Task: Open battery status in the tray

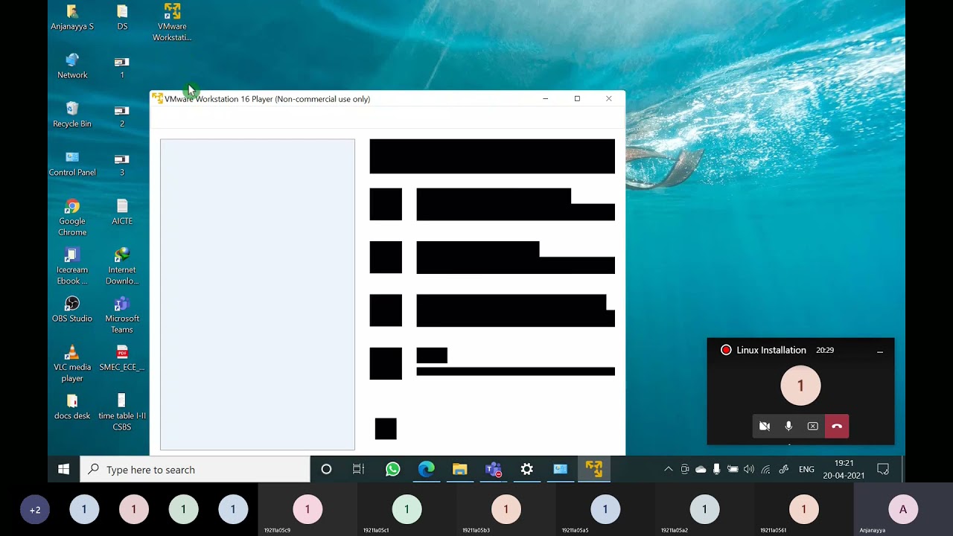Action: click(x=733, y=469)
